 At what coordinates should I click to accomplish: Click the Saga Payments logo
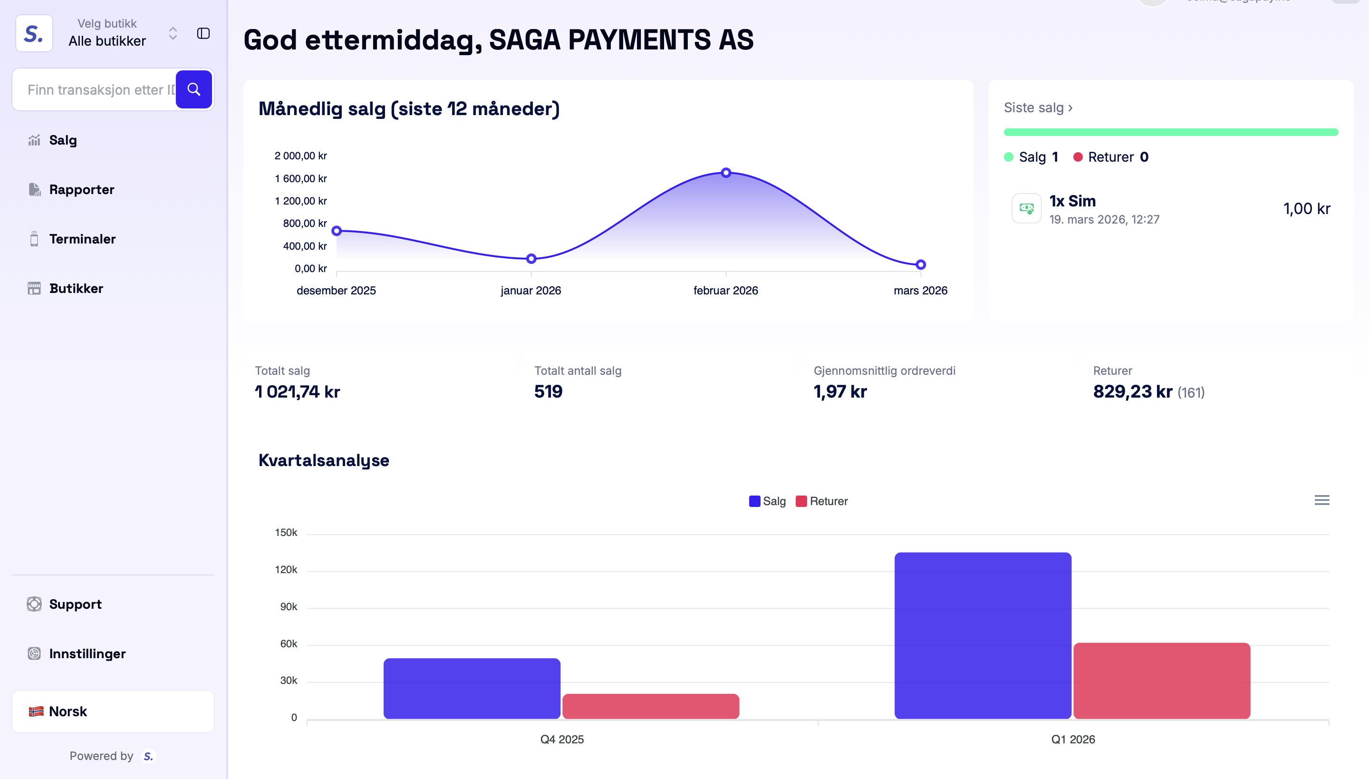click(33, 33)
